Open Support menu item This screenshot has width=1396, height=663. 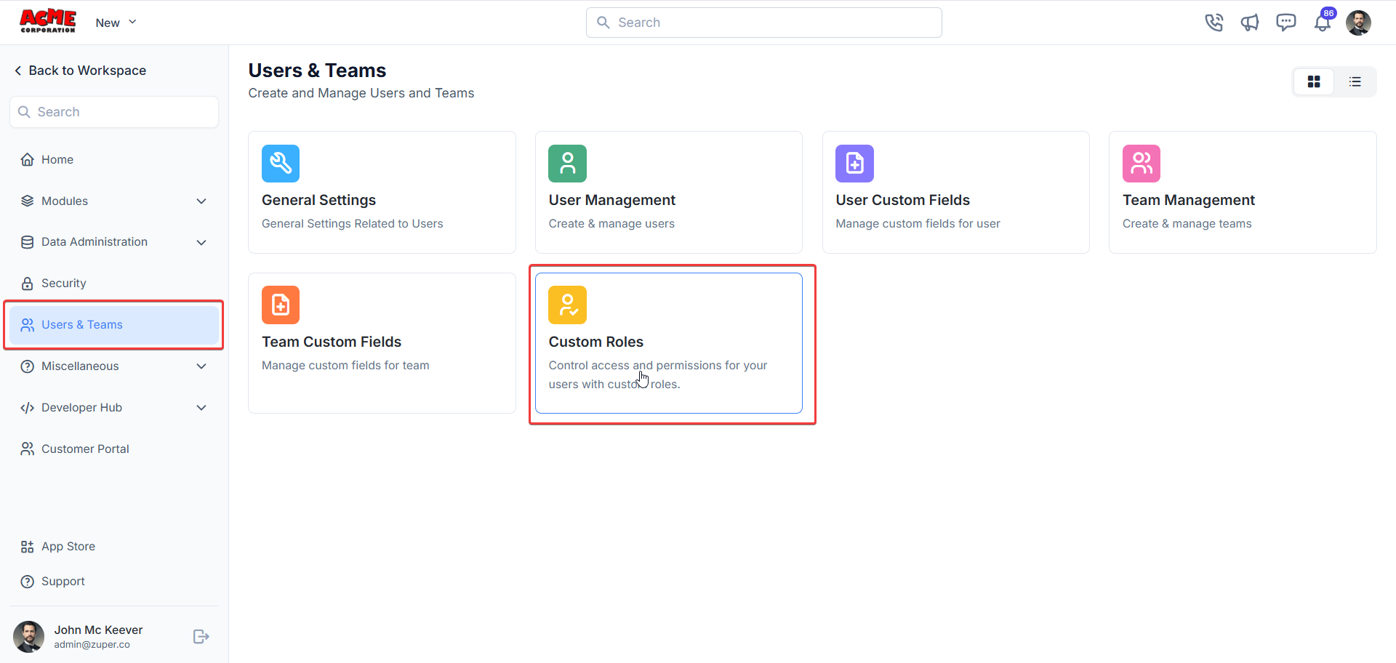(x=114, y=582)
